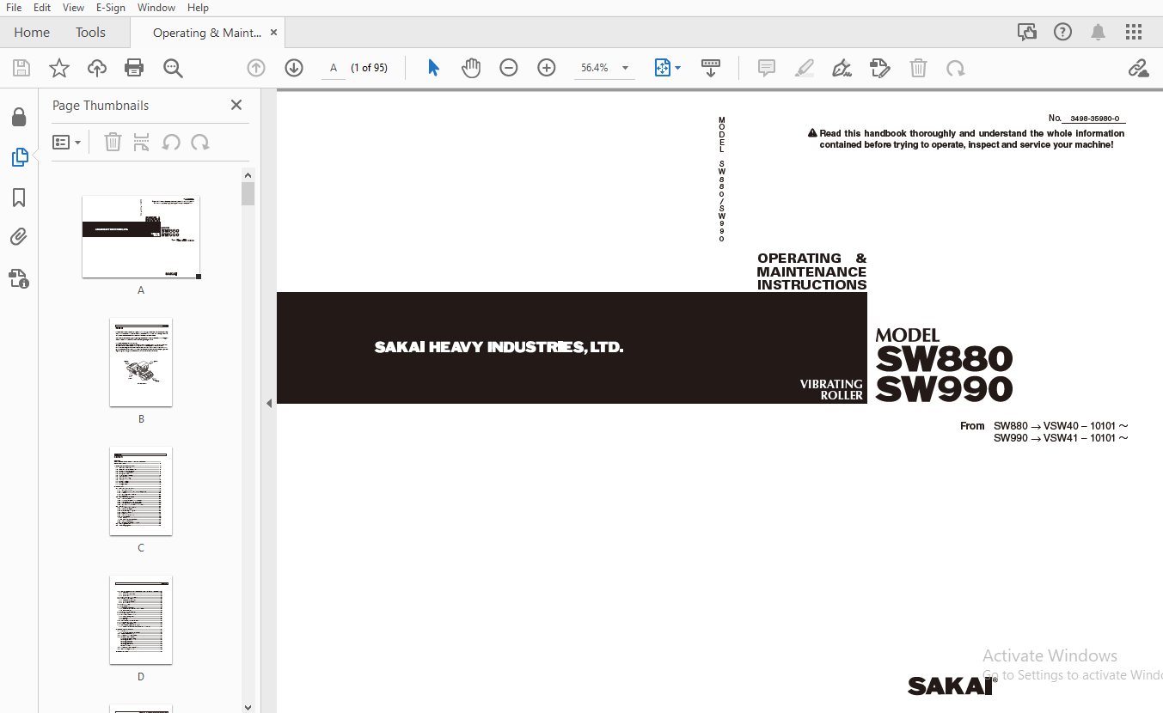Image resolution: width=1163 pixels, height=713 pixels.
Task: Click the fit page view icon
Action: [663, 68]
